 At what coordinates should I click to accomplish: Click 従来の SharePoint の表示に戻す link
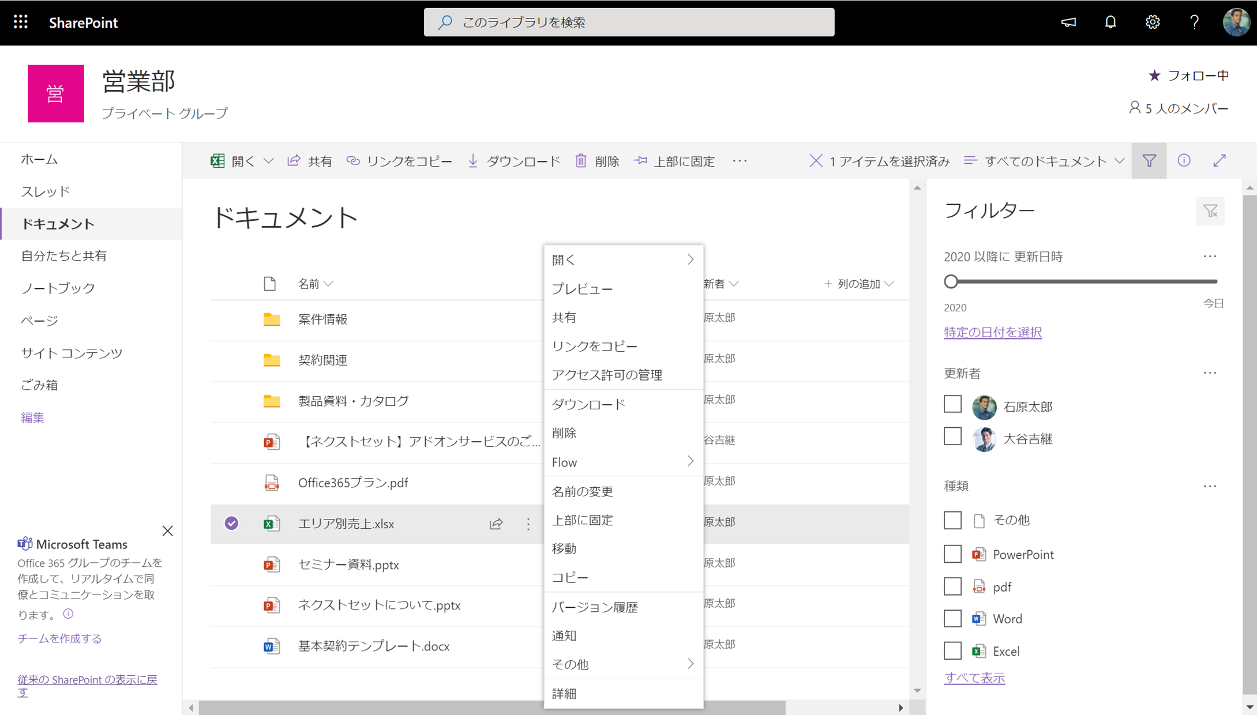pos(87,685)
